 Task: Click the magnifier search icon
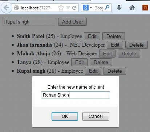(x=107, y=8)
